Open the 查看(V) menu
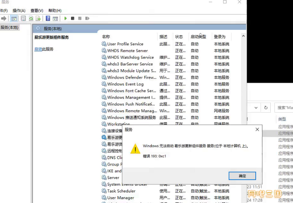This screenshot has width=293, height=203. [x=37, y=11]
